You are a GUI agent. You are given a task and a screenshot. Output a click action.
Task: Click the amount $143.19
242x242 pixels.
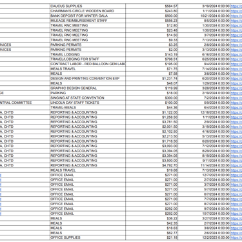point(171,54)
